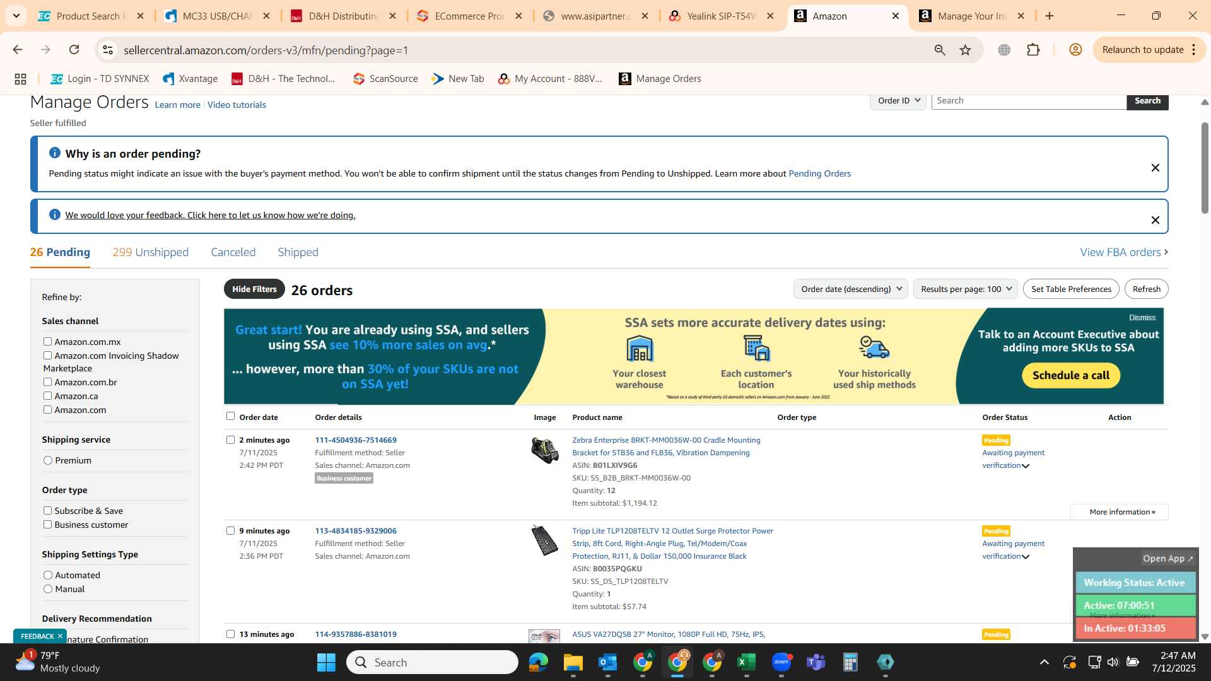Open Calculator from taskbar
1211x681 pixels.
point(850,662)
